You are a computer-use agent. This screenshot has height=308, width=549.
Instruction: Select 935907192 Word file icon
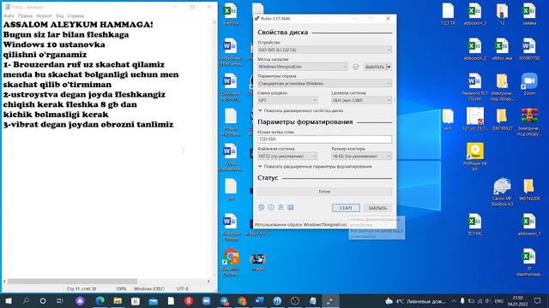(x=529, y=50)
